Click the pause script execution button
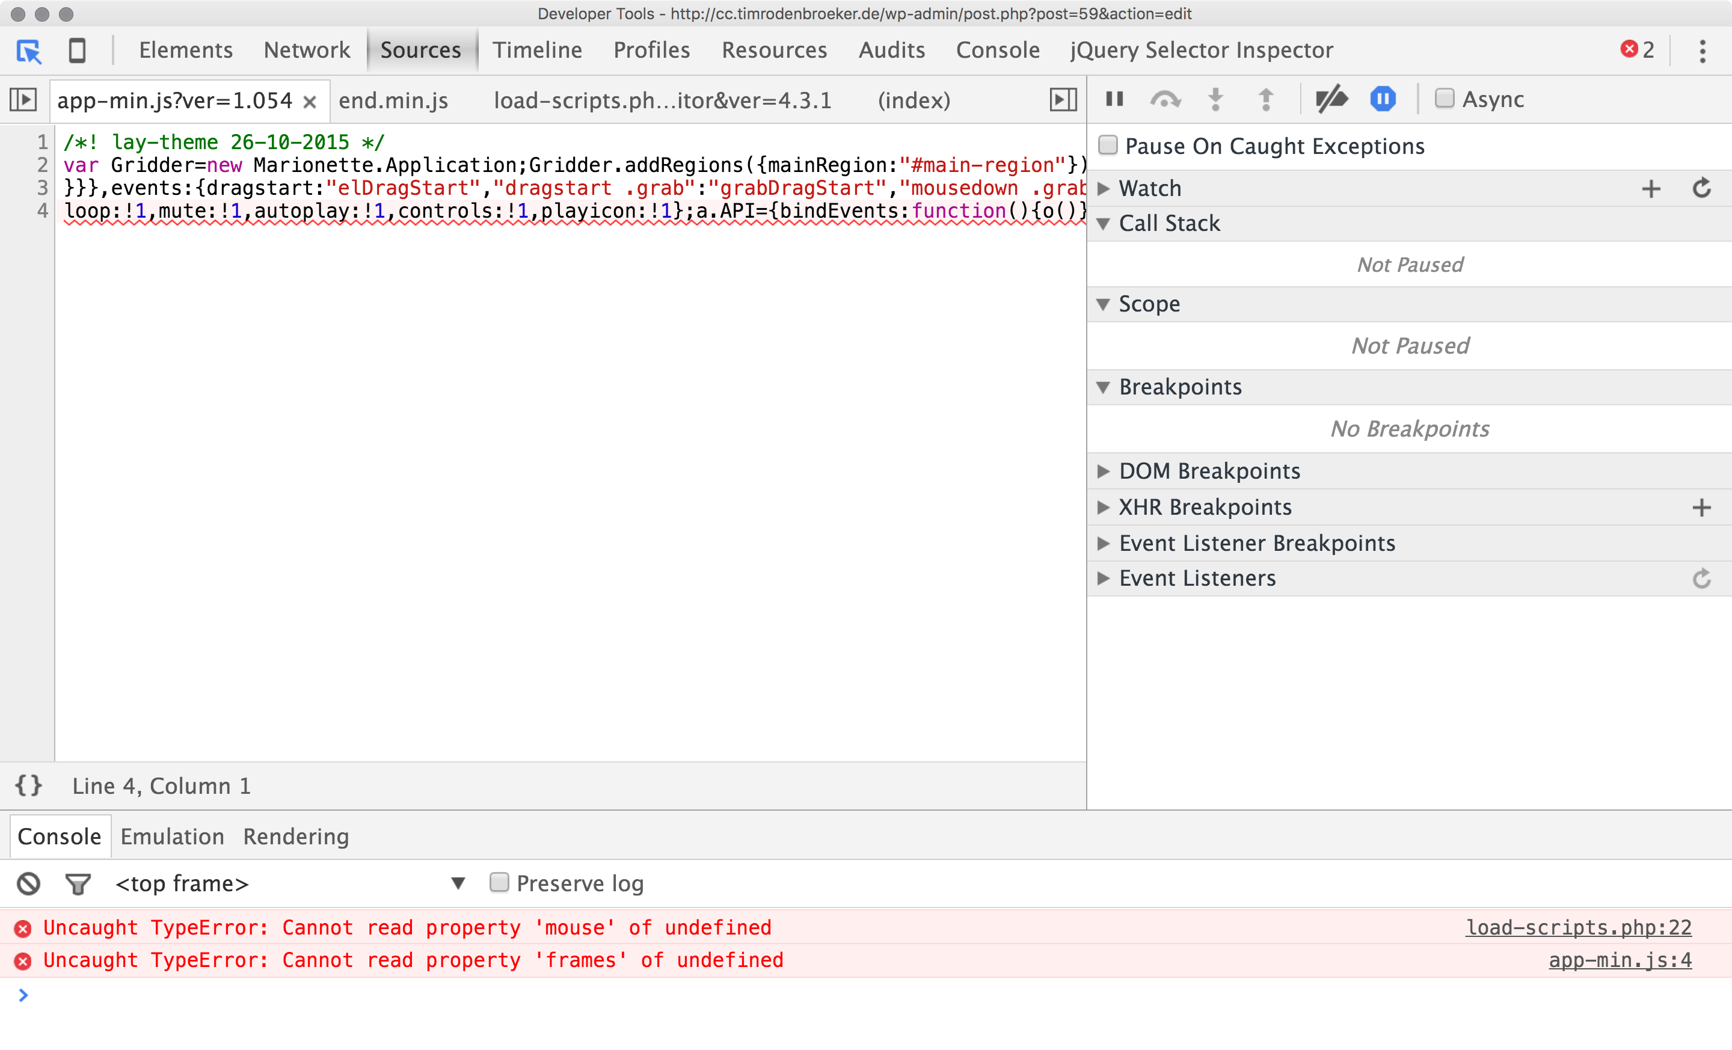Screen dimensions: 1732x1050 1114,99
